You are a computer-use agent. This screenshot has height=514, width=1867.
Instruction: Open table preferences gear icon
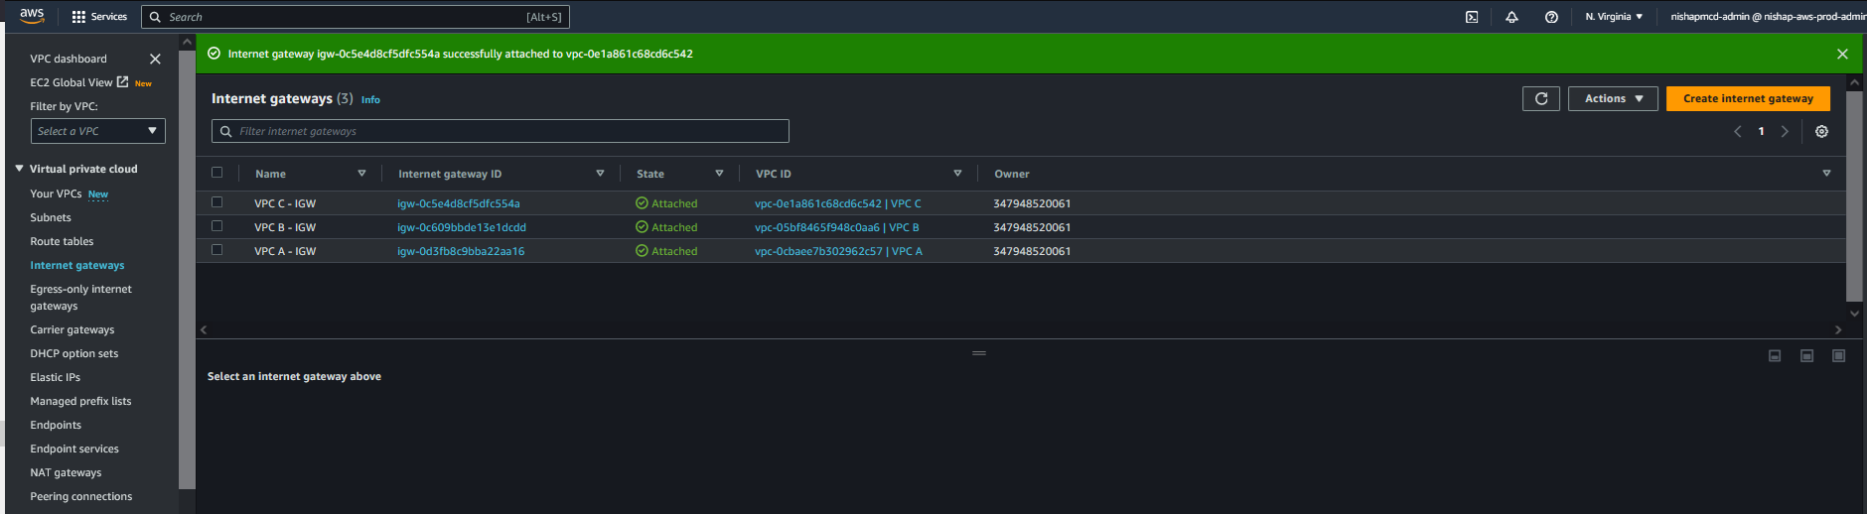[x=1821, y=131]
